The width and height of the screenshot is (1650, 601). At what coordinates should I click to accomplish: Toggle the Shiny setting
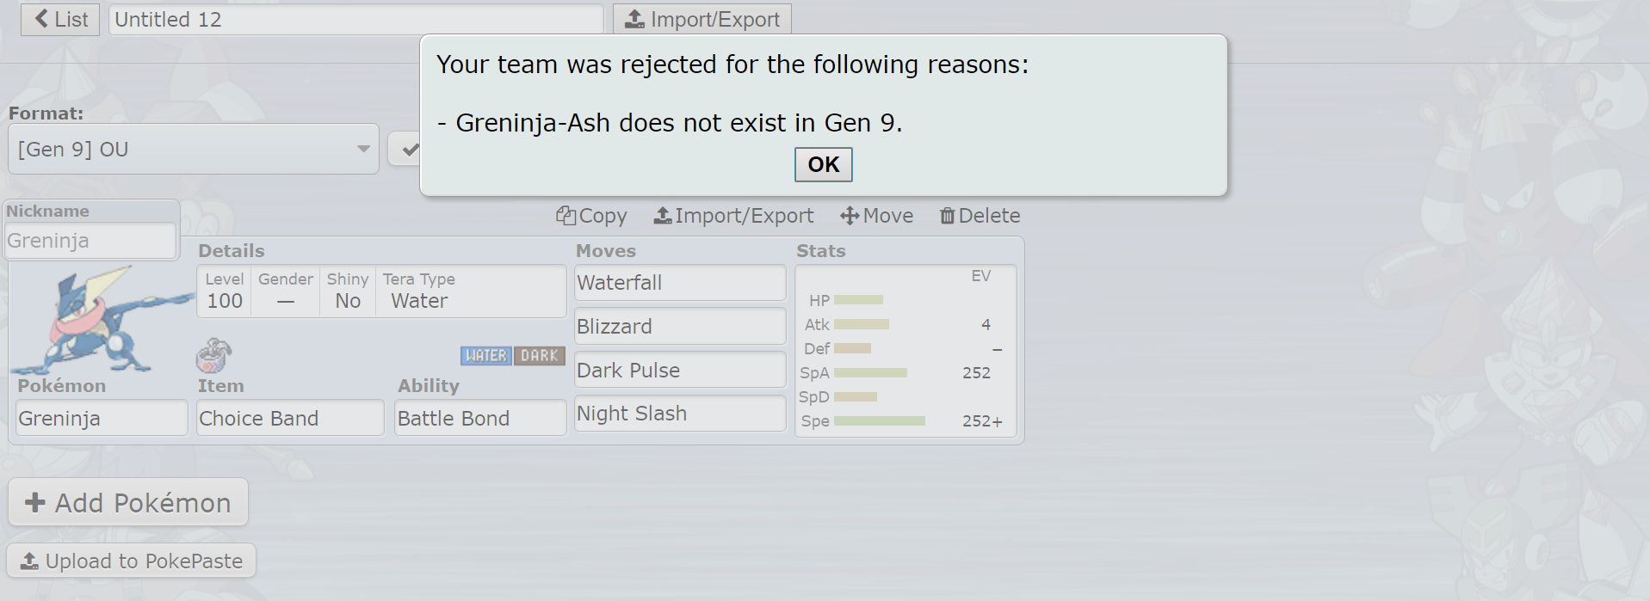point(348,291)
